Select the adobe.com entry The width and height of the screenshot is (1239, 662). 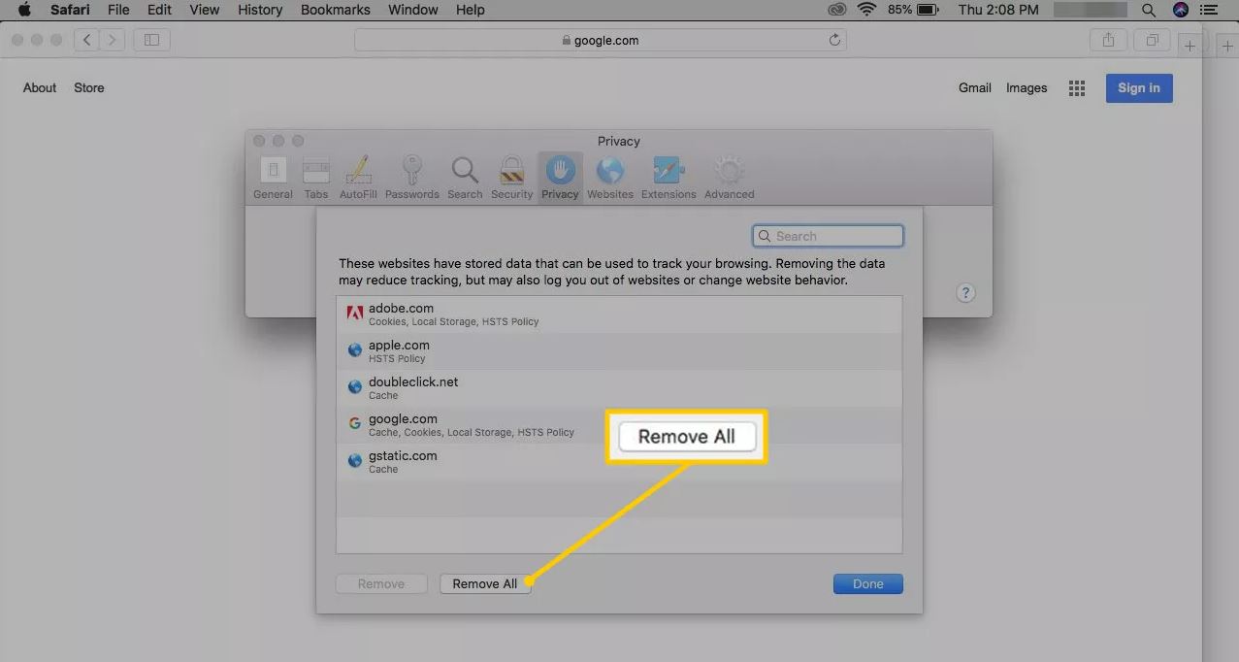point(401,314)
